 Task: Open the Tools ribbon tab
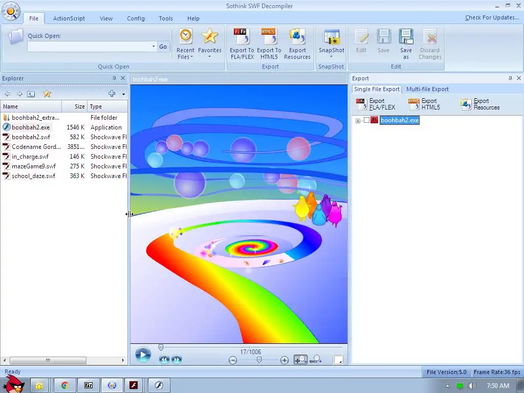(x=166, y=18)
